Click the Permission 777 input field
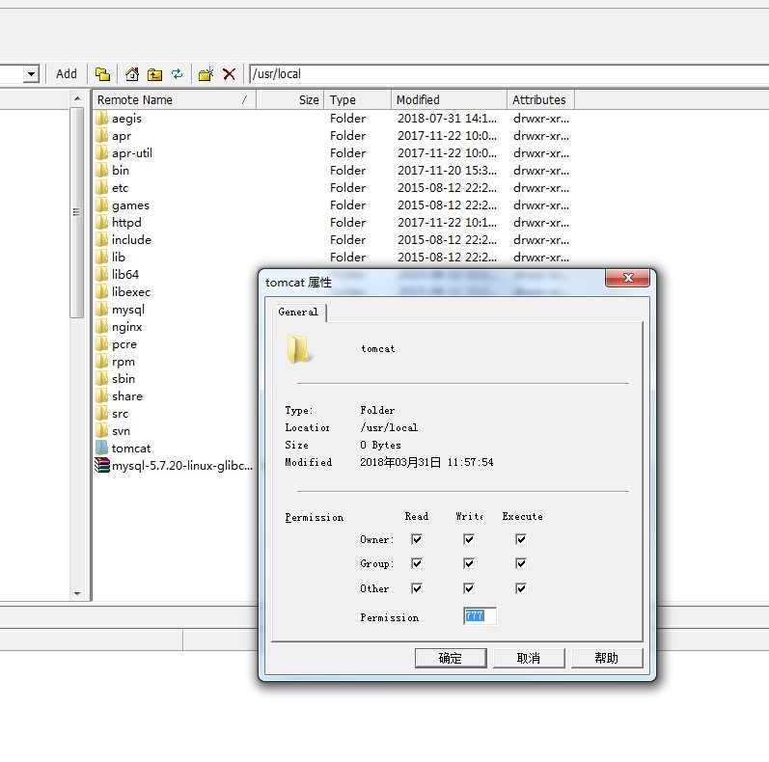769x762 pixels. [x=480, y=616]
